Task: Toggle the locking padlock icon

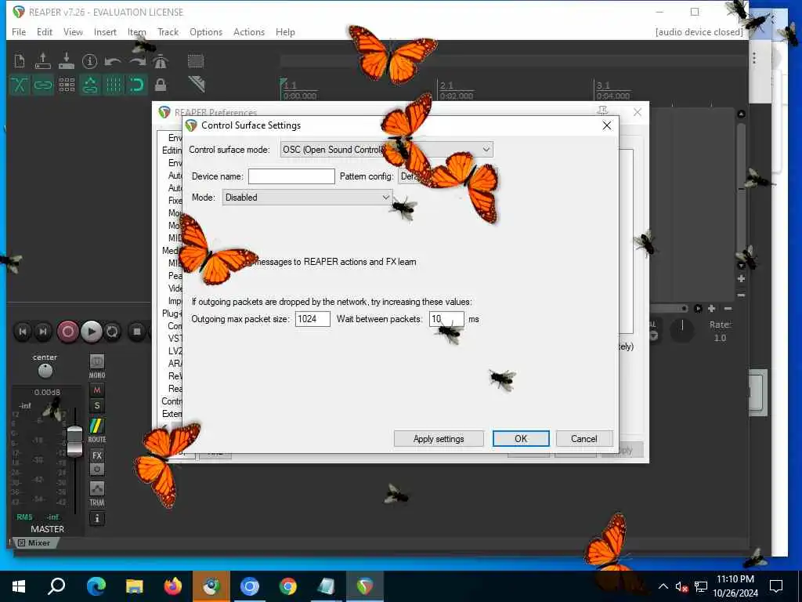Action: pos(160,85)
